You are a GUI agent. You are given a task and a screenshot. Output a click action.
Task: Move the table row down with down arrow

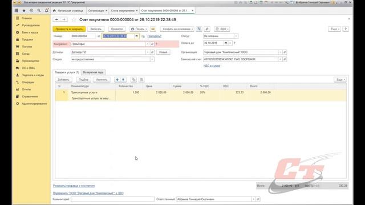pyautogui.click(x=123, y=80)
